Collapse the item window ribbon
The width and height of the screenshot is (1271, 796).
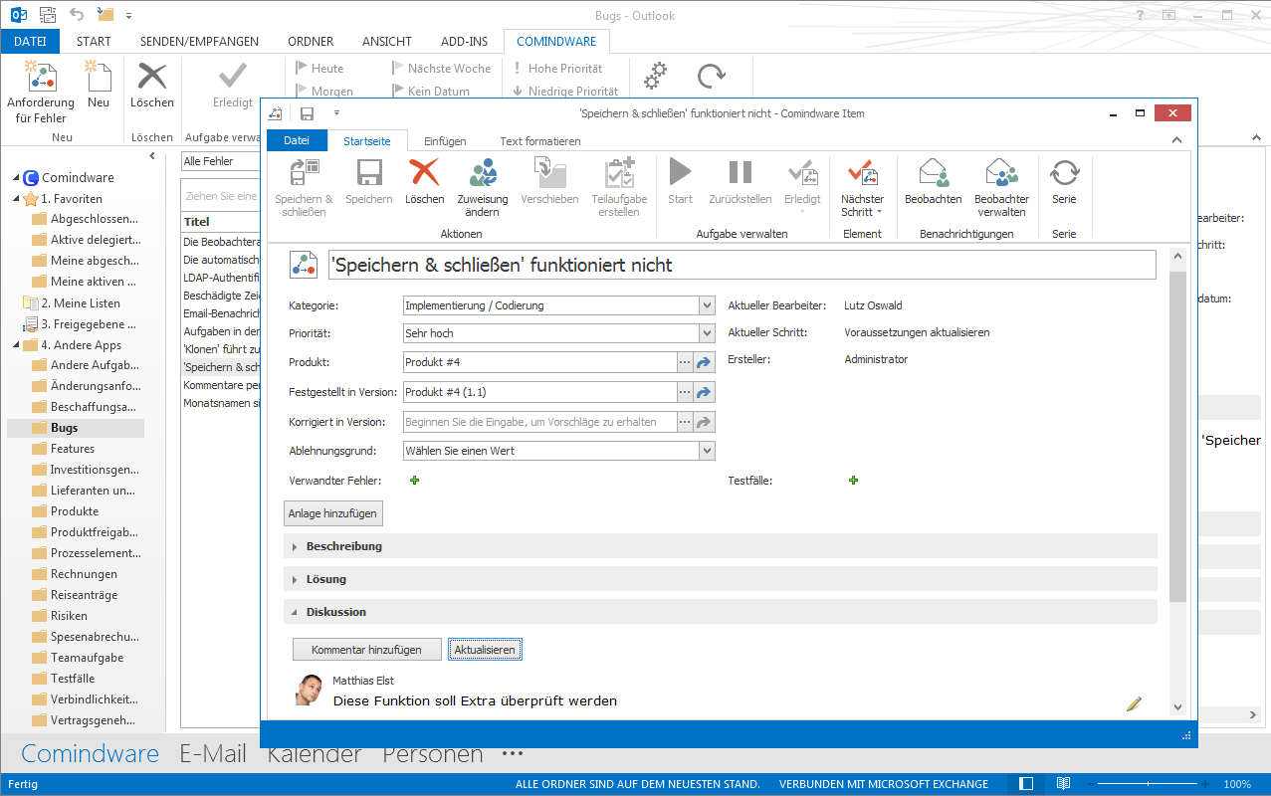[1176, 140]
